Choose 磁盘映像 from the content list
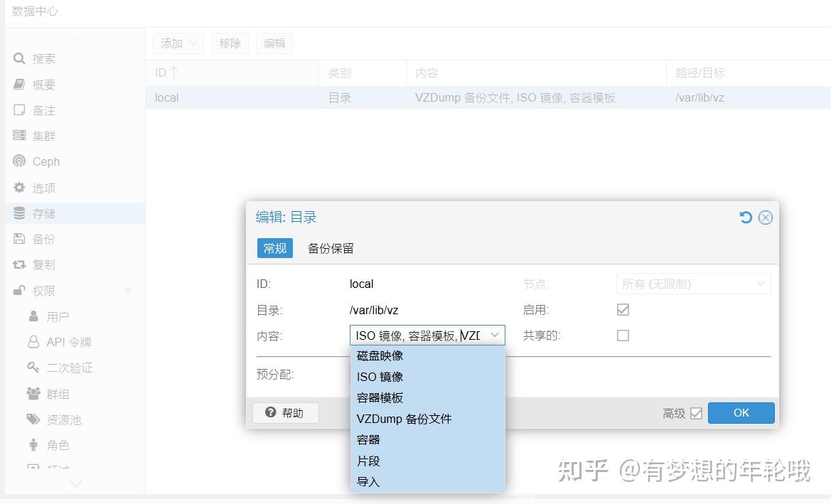The image size is (831, 504). point(380,355)
